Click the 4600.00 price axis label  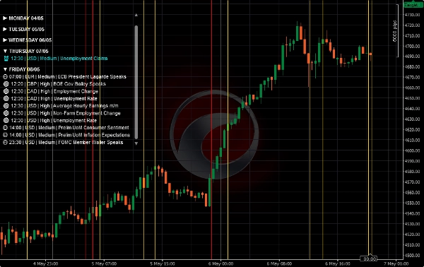pos(413,150)
